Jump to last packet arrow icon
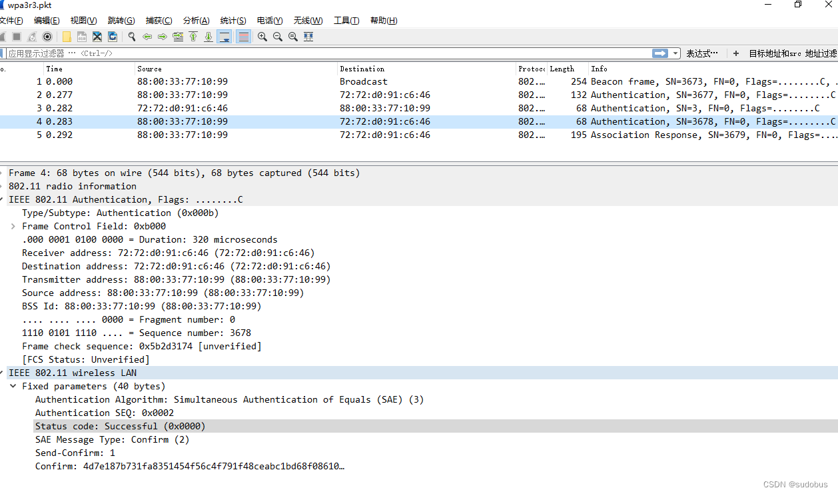 209,37
